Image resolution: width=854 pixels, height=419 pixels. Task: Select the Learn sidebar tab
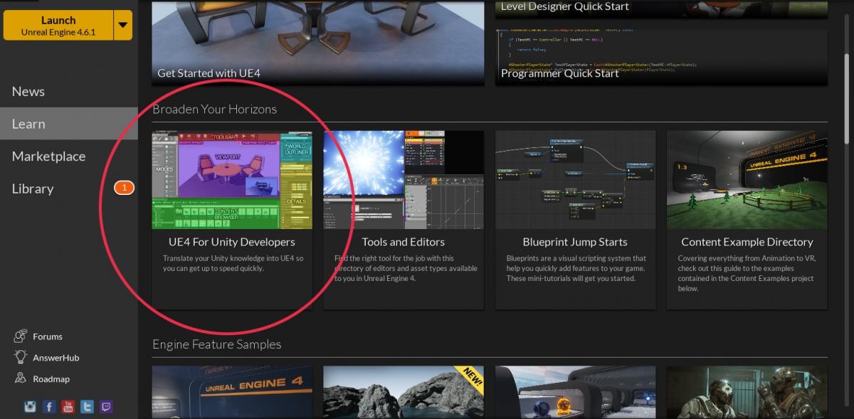coord(28,124)
